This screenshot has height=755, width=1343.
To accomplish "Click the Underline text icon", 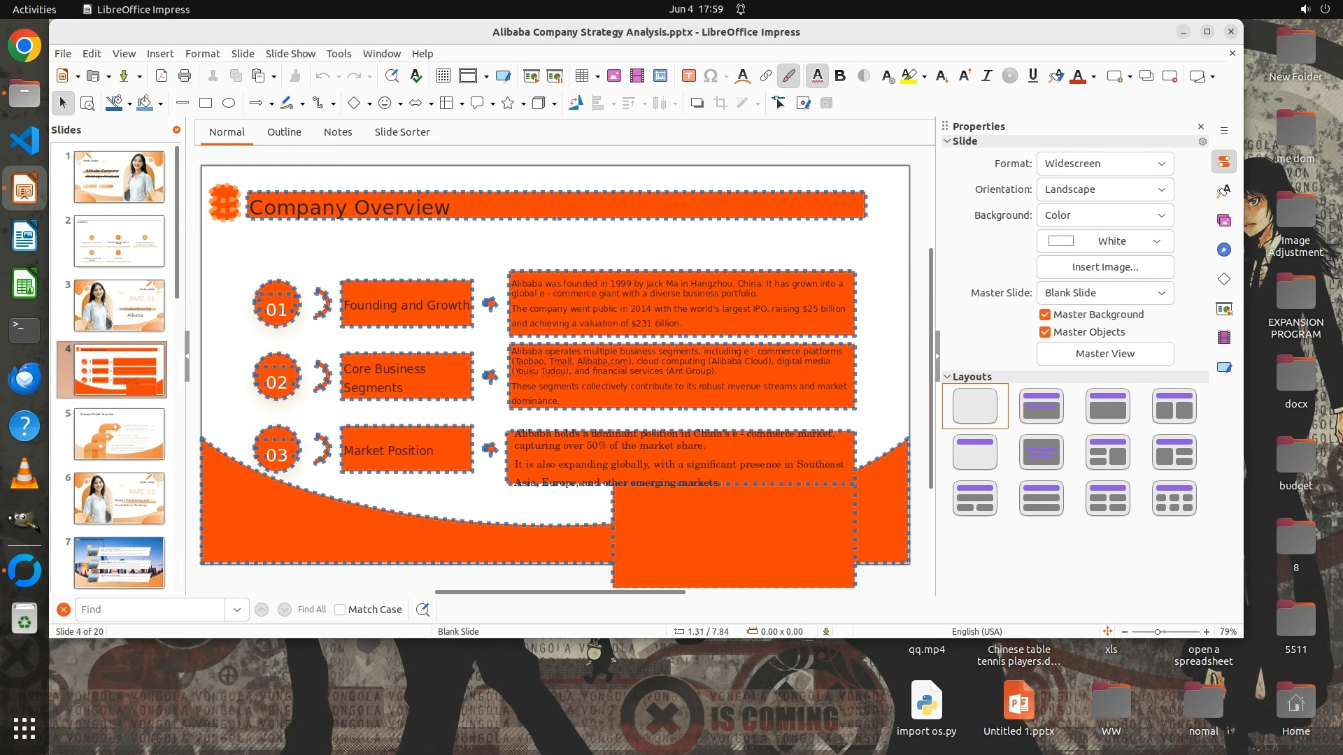I will click(1032, 76).
